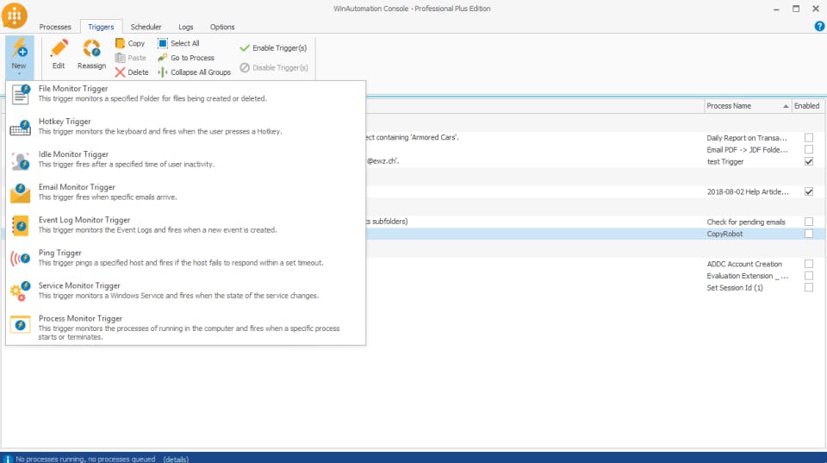Screen dimensions: 827x463
Task: Click the Paste icon in the ribbon
Action: click(x=121, y=58)
